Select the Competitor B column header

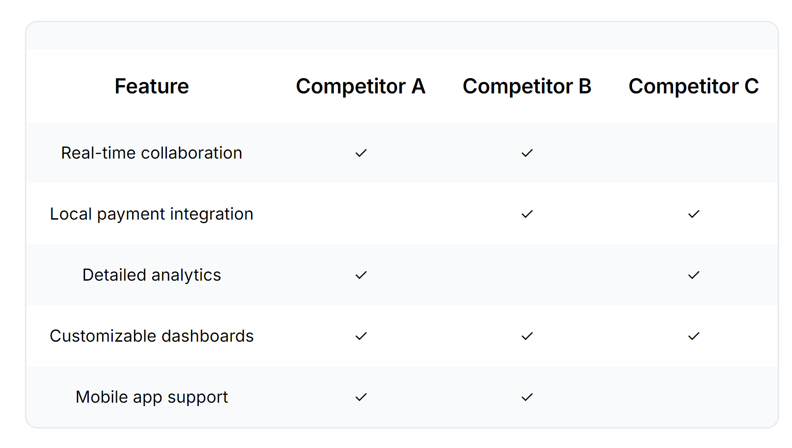[527, 86]
